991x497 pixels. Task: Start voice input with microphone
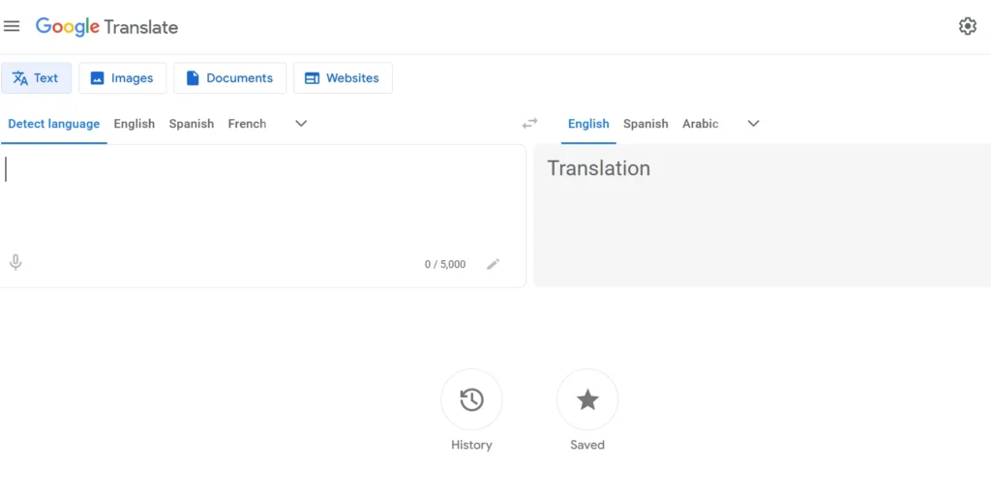coord(15,262)
